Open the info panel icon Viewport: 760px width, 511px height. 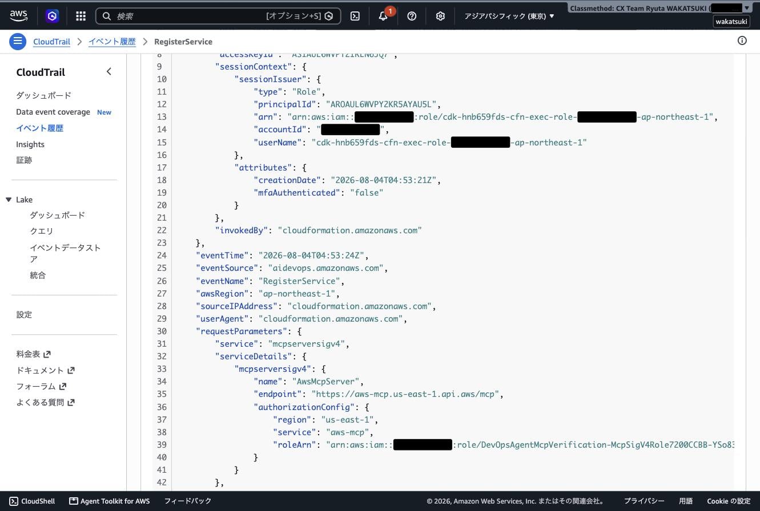[742, 40]
